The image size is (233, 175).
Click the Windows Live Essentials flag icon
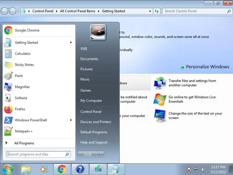pyautogui.click(x=160, y=99)
